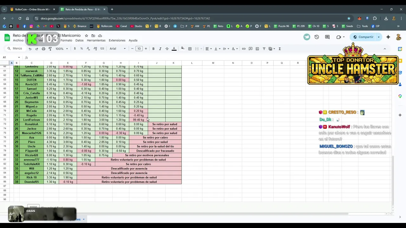This screenshot has height=228, width=406.
Task: Check the cloud save status icon
Action: click(100, 36)
